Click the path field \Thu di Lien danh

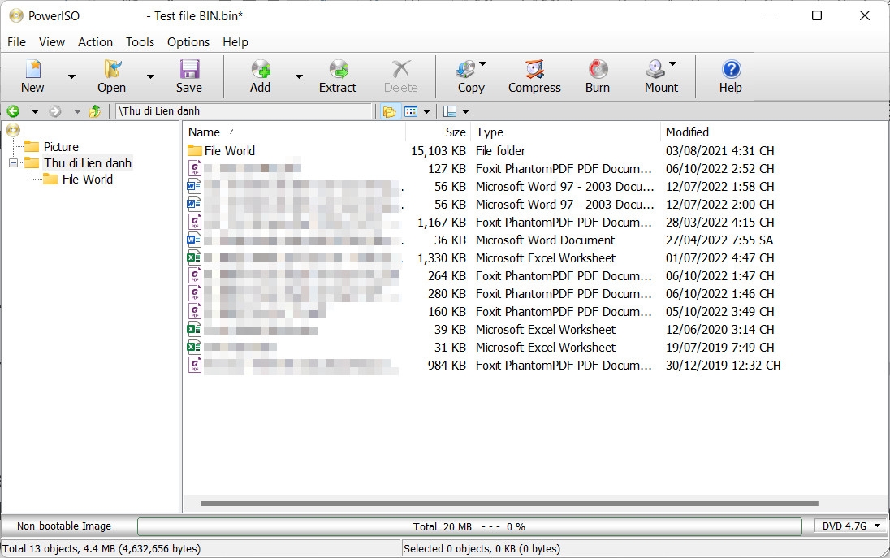pos(244,111)
